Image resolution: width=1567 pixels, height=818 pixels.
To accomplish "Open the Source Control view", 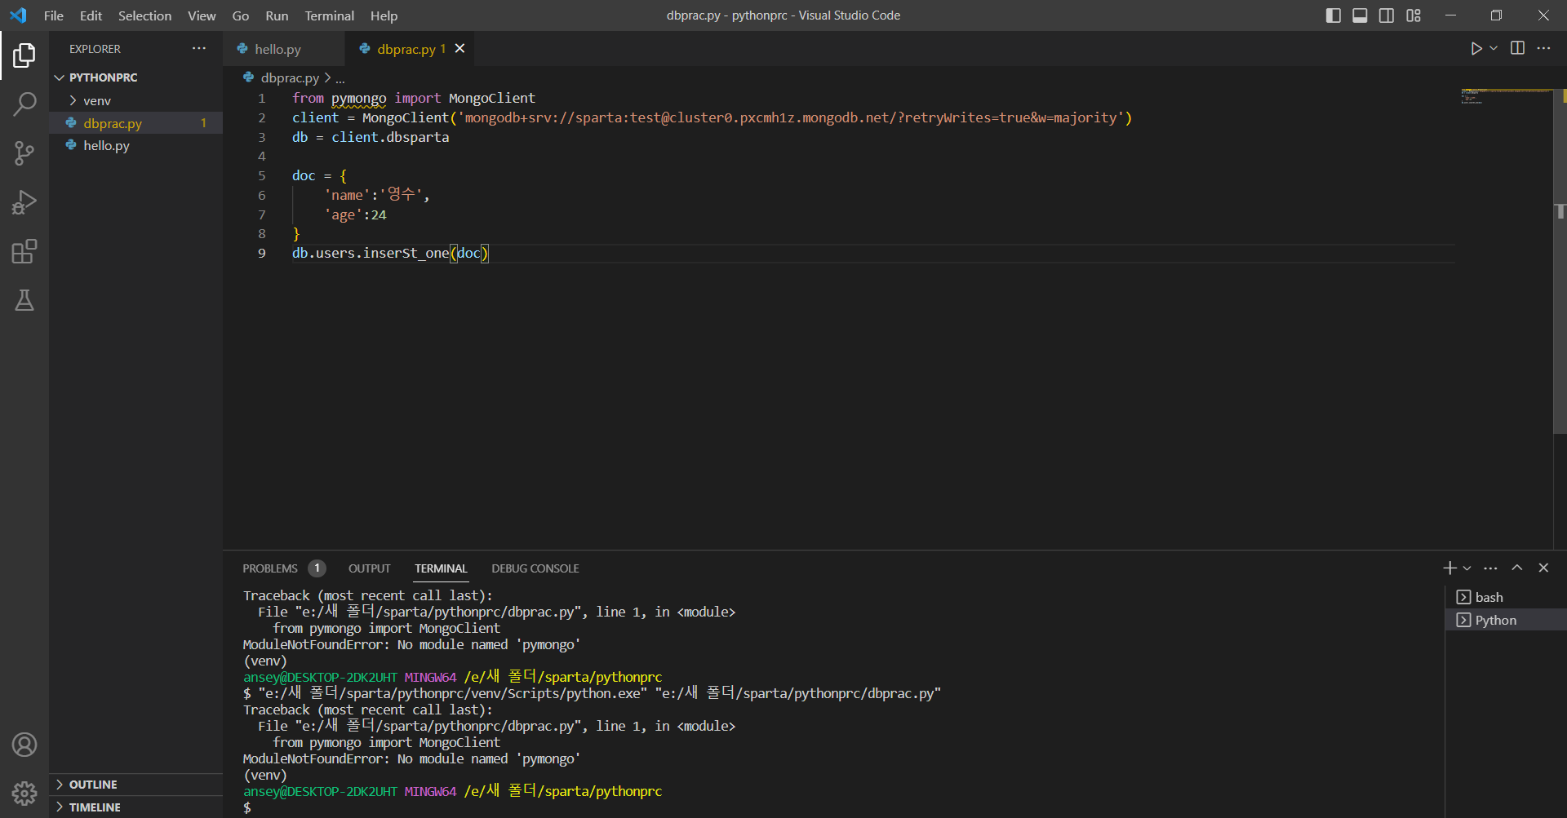I will 24,153.
